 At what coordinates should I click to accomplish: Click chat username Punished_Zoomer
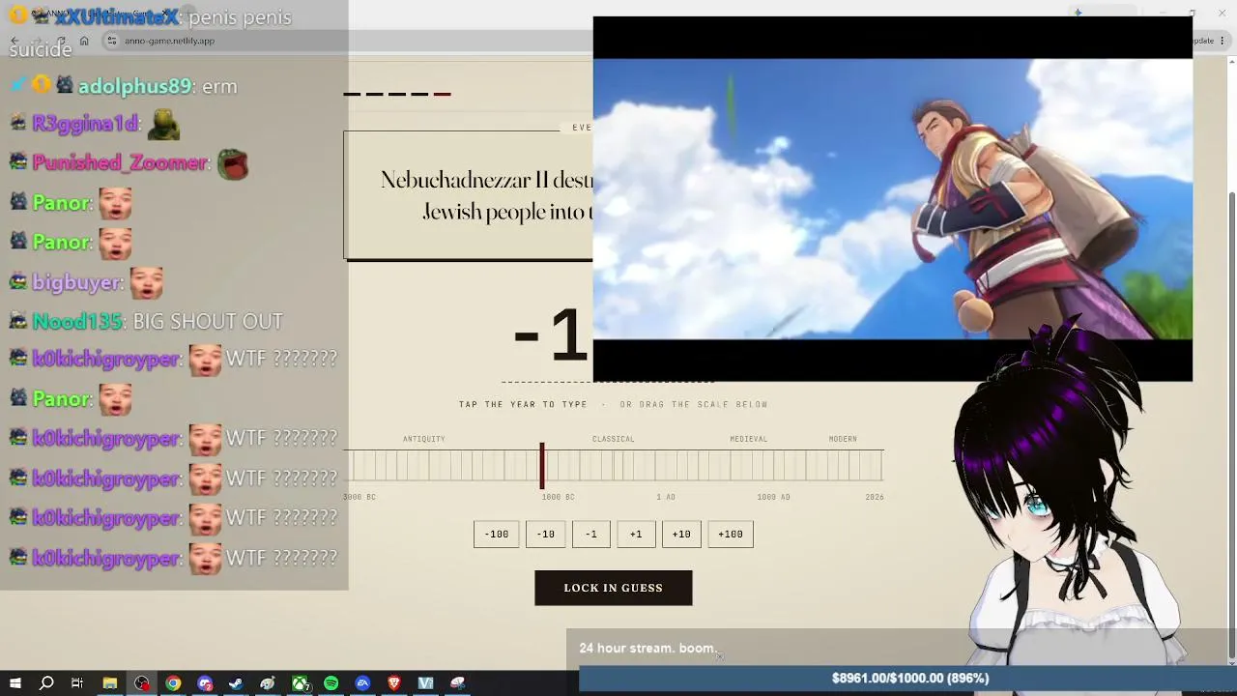(x=120, y=162)
